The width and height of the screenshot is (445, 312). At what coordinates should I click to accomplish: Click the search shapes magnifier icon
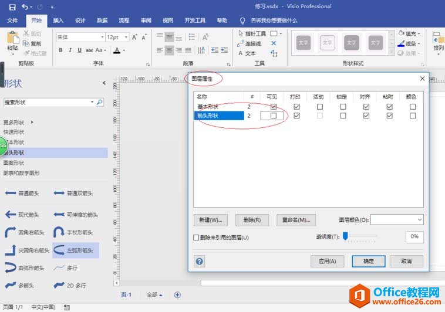pos(100,102)
